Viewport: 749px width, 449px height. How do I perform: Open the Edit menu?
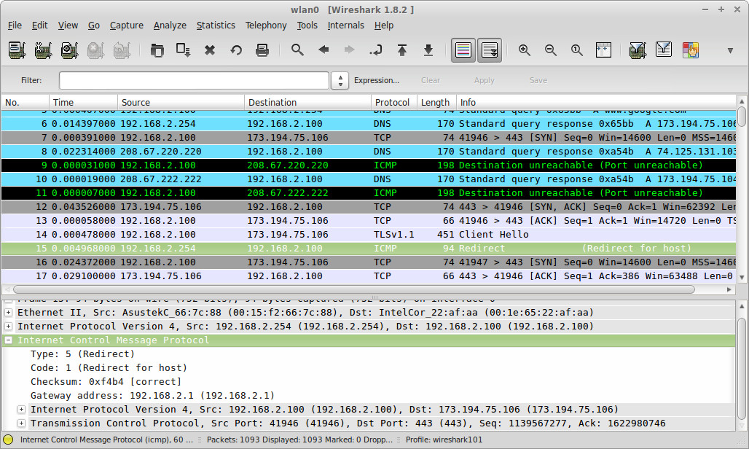pos(39,26)
